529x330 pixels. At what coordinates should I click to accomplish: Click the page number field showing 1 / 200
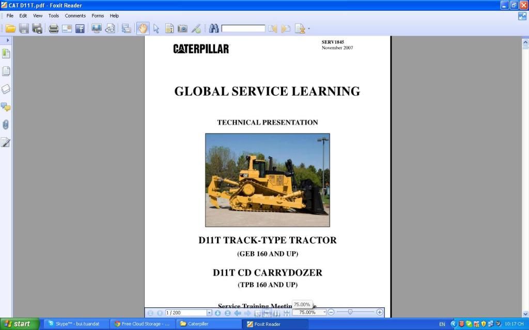click(x=186, y=313)
